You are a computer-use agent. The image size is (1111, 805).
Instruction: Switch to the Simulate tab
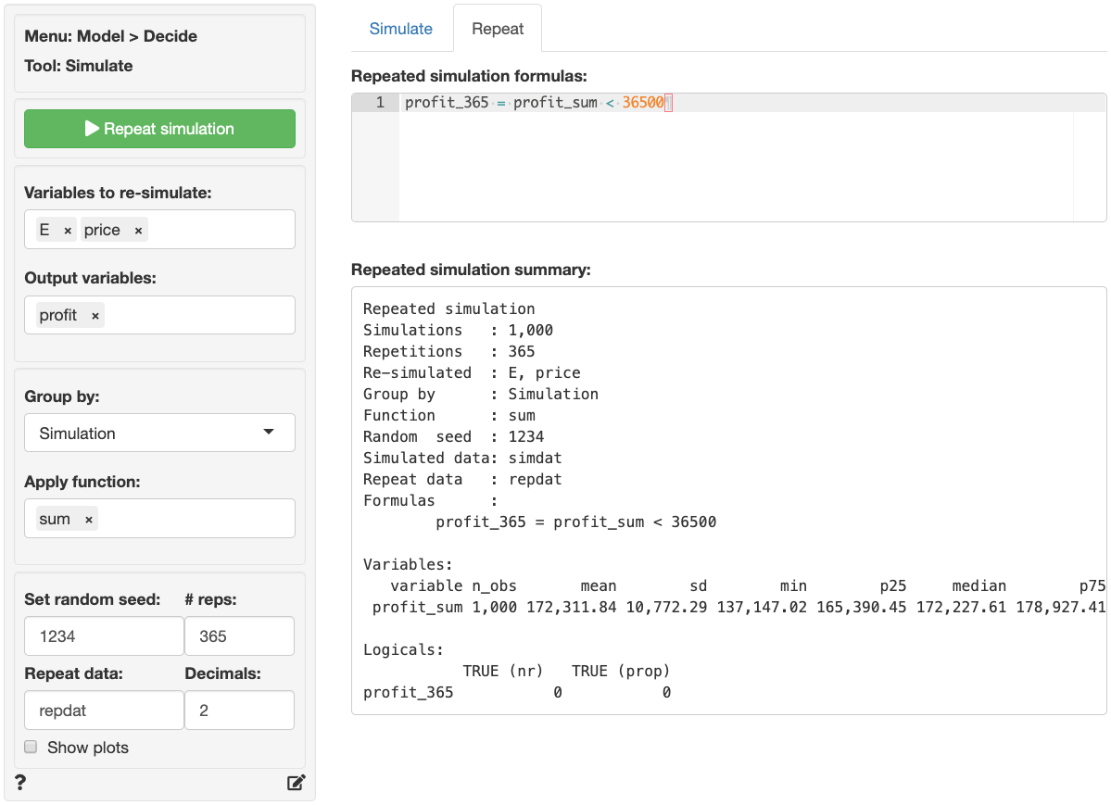click(x=400, y=29)
